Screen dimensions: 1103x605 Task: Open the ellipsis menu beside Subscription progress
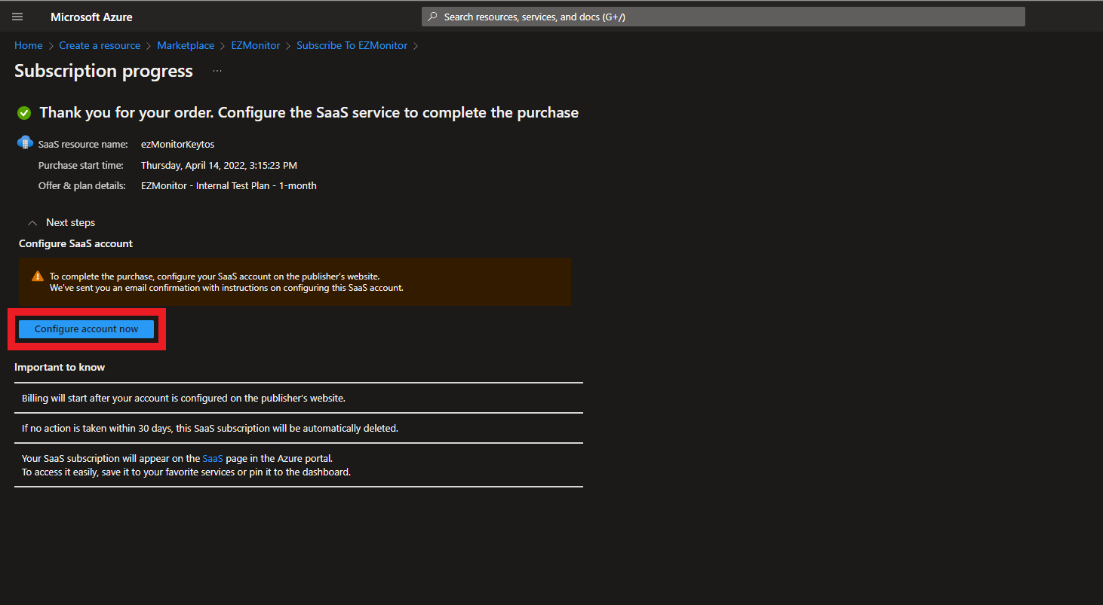217,71
